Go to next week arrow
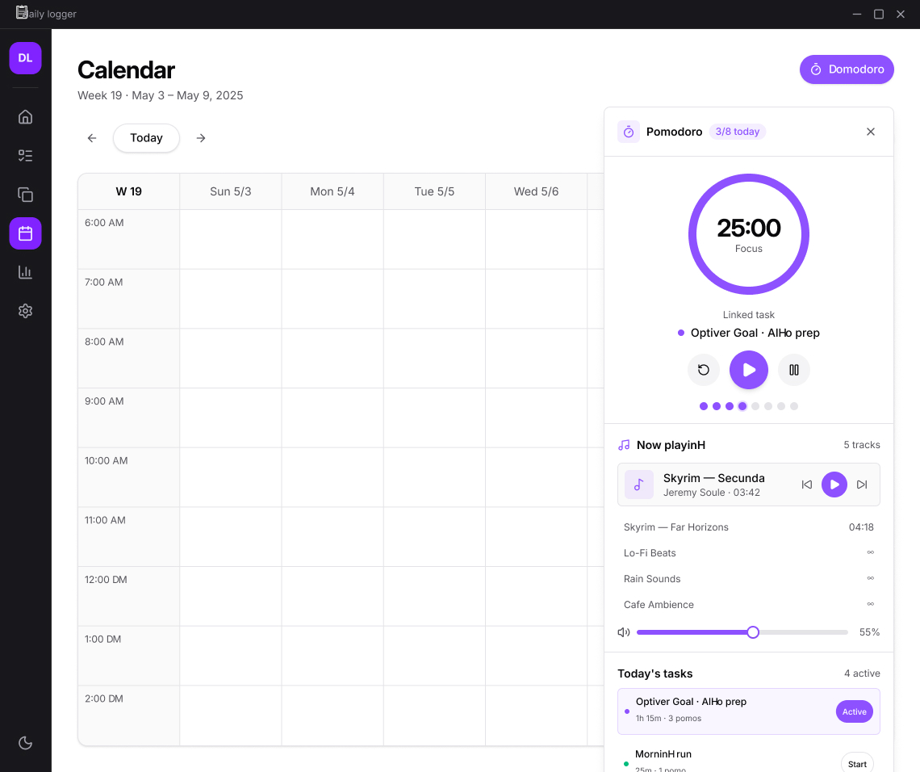 pyautogui.click(x=201, y=138)
